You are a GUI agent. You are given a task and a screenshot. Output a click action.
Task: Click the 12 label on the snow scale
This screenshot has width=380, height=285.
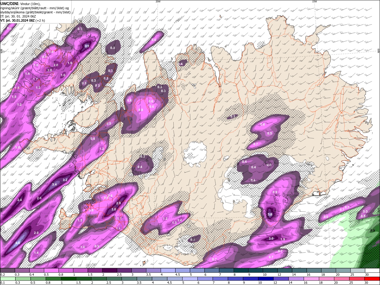pos(279,275)
